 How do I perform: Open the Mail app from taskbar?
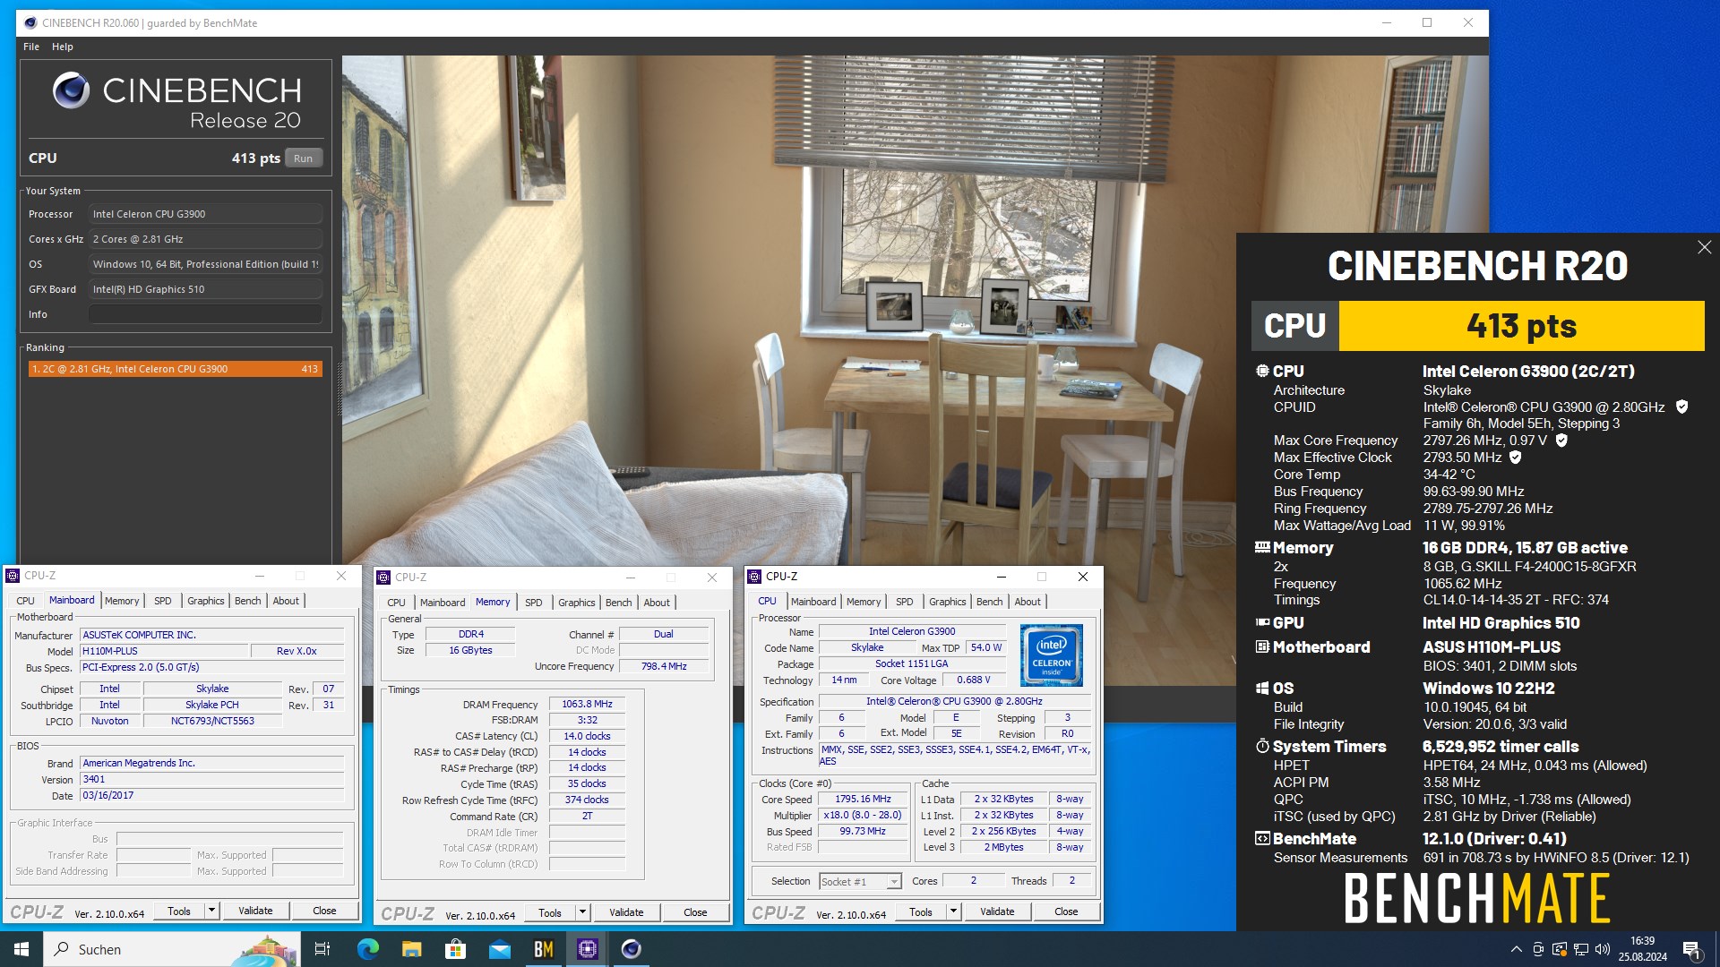pyautogui.click(x=499, y=949)
